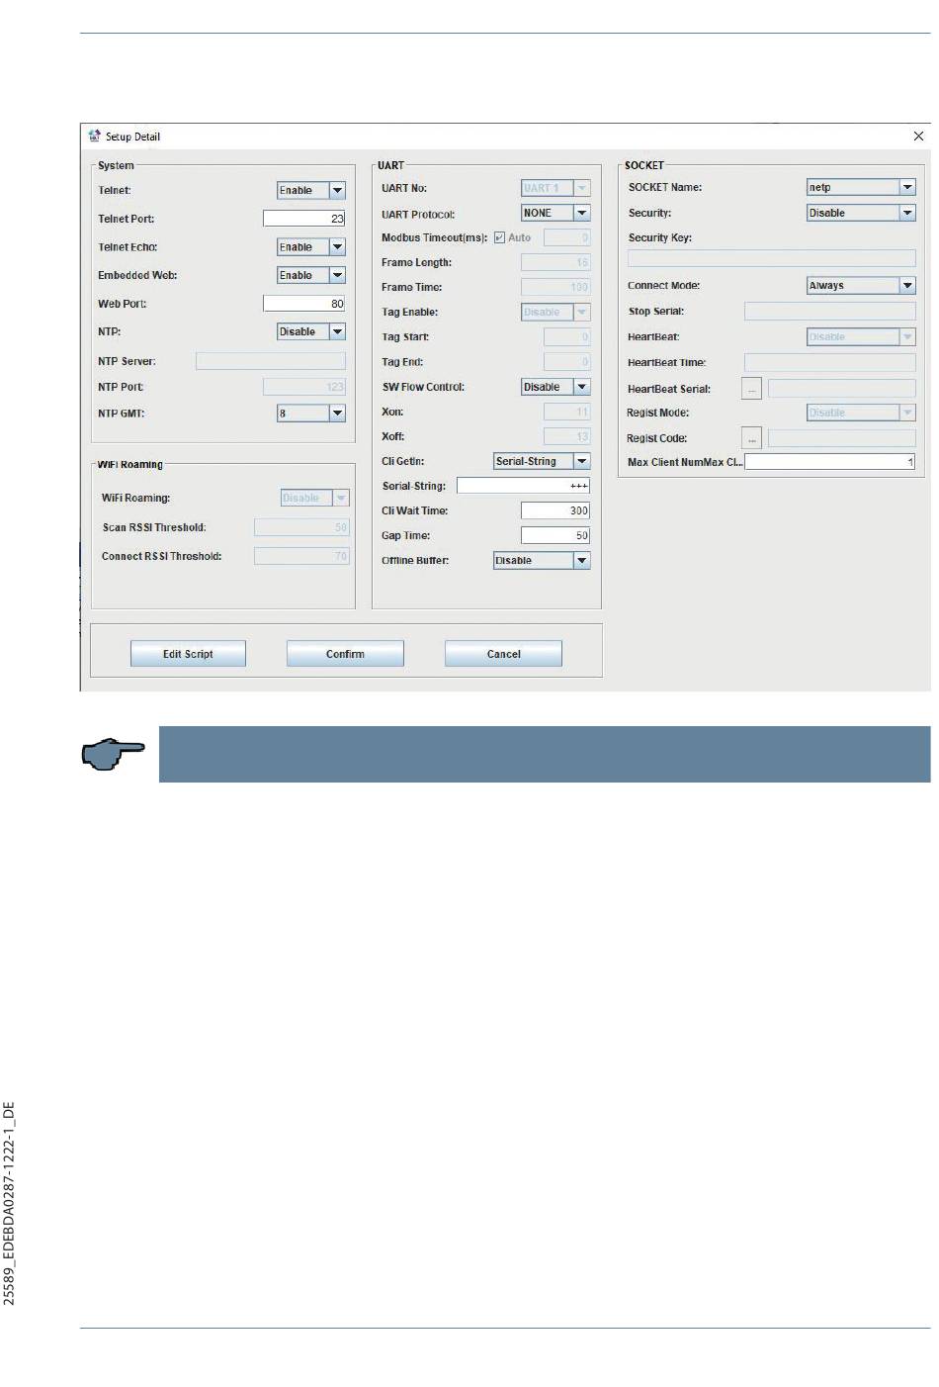Click the Scan RSSI Threshold field

pyautogui.click(x=301, y=527)
